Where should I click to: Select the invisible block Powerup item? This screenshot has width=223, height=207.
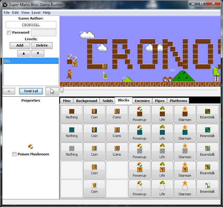[139, 188]
